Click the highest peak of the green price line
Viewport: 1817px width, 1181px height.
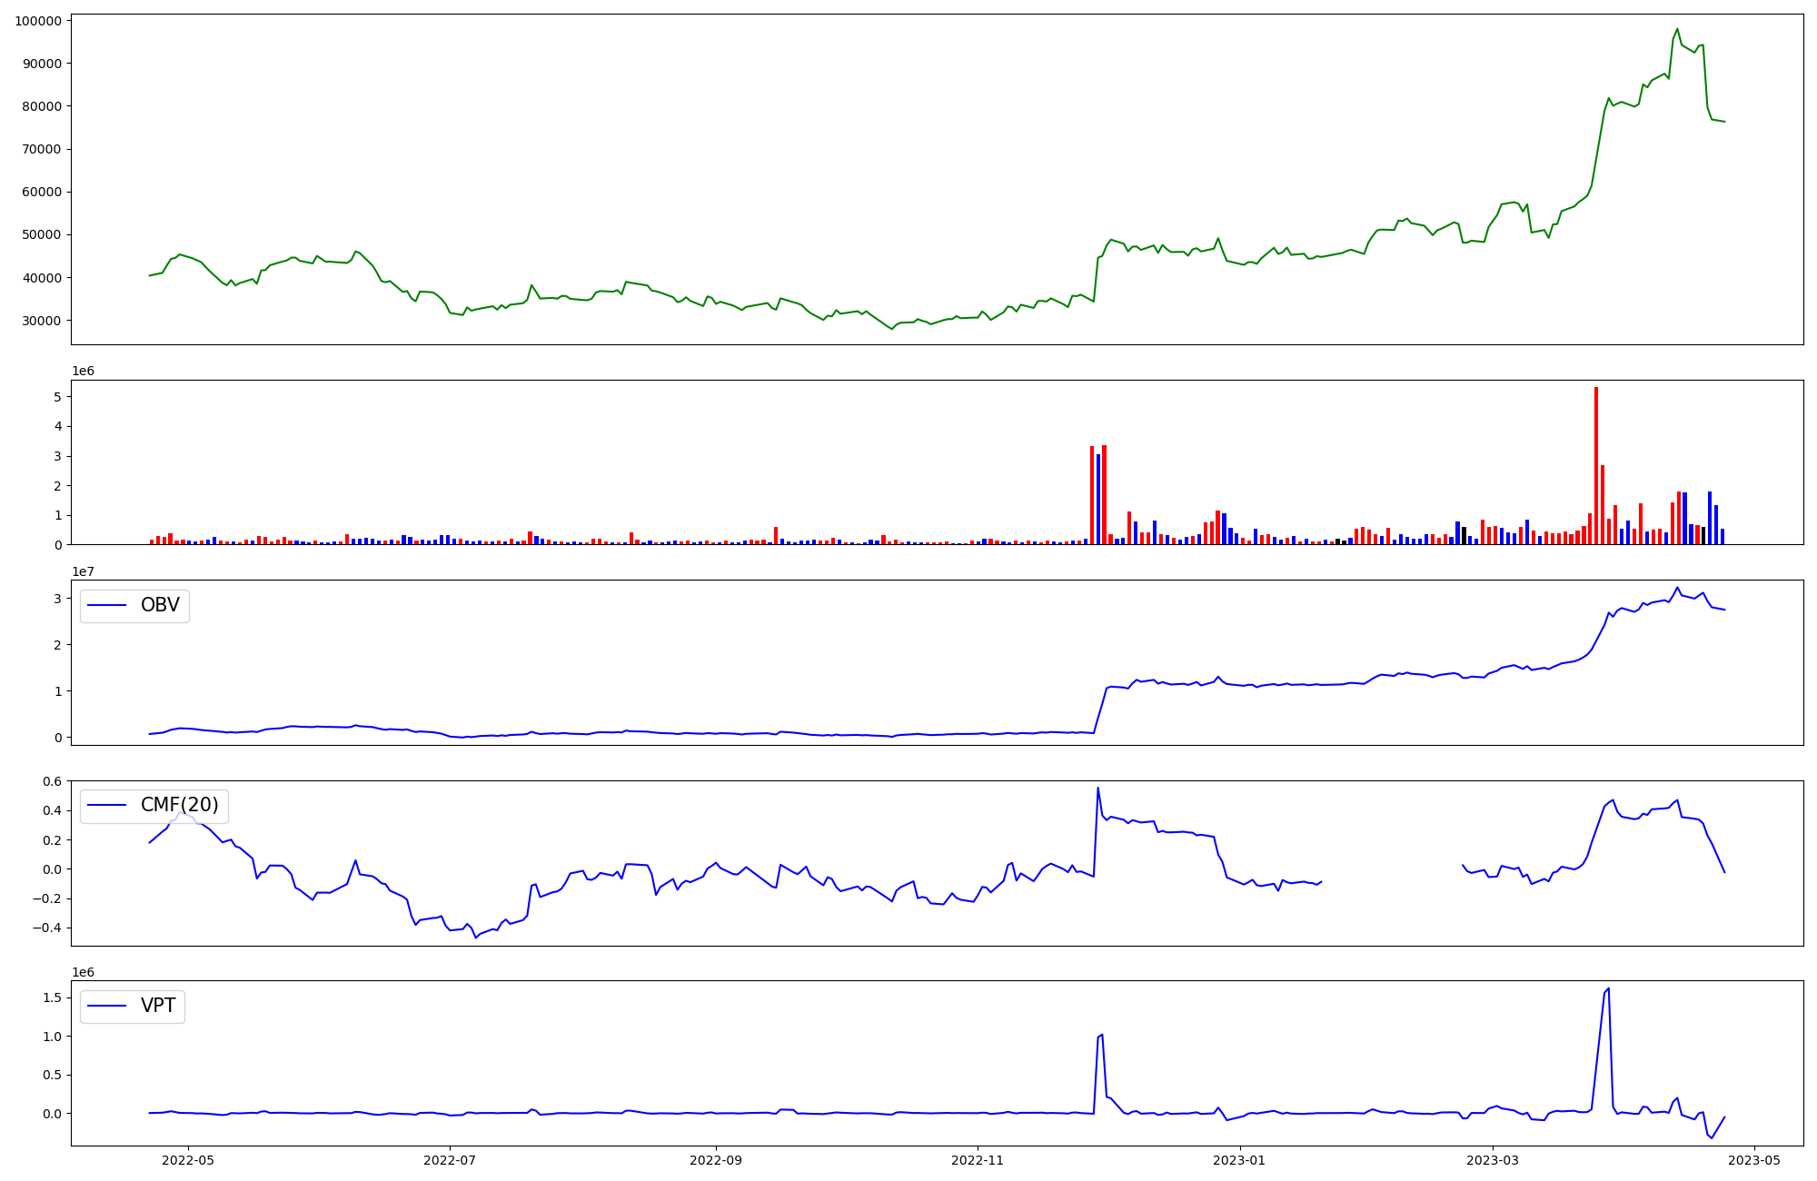(1677, 29)
